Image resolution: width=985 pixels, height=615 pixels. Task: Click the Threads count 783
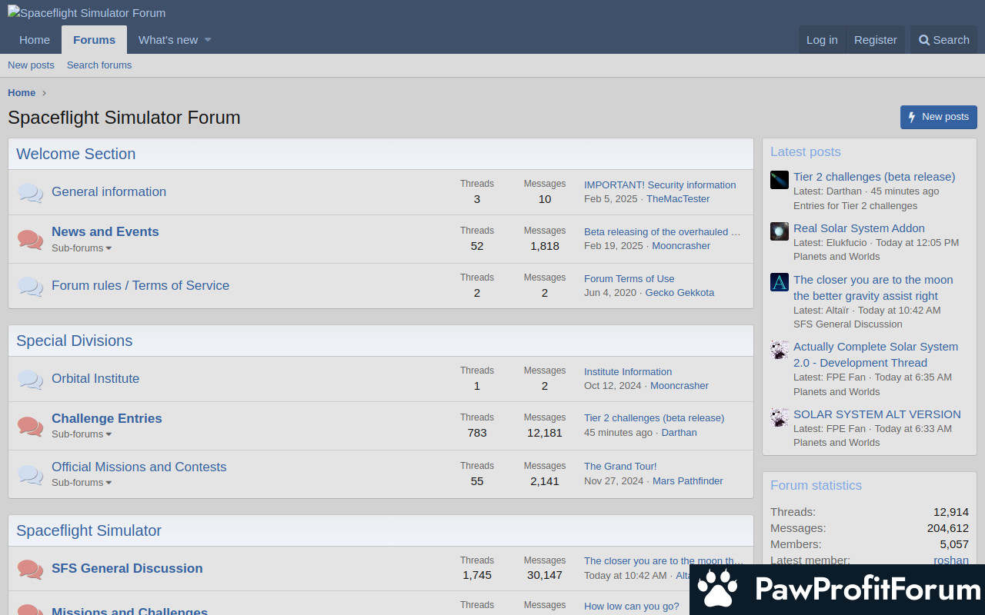pos(477,433)
